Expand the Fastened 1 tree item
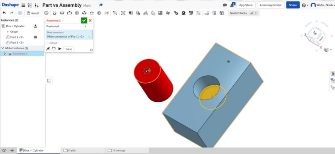This screenshot has width=335, height=154. coord(5,54)
